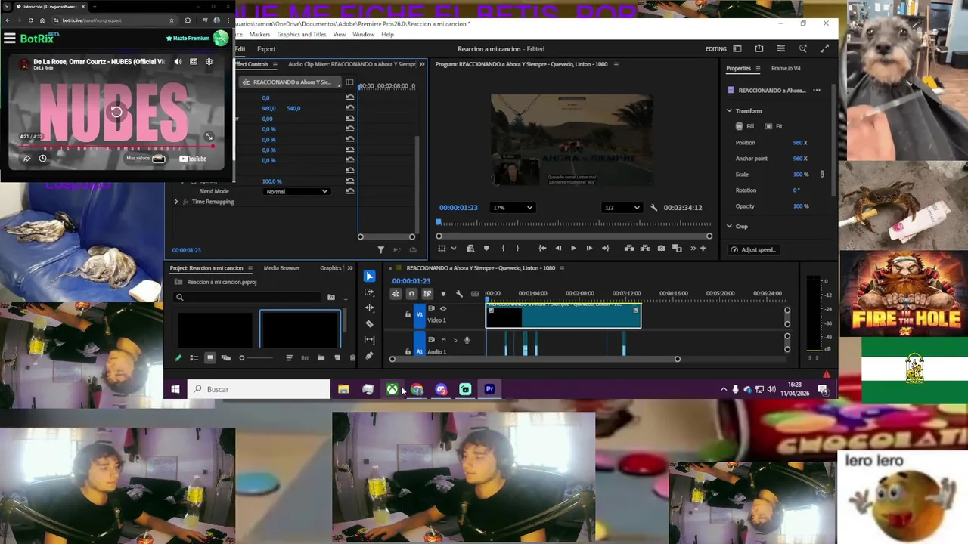Open the Program monitor button editor plus

pos(703,249)
